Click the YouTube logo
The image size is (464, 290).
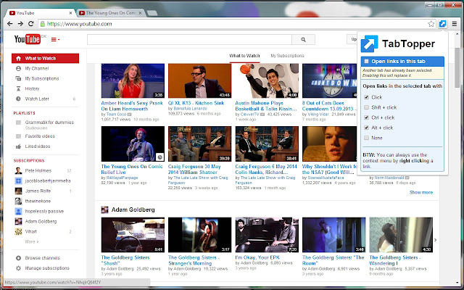pyautogui.click(x=28, y=39)
